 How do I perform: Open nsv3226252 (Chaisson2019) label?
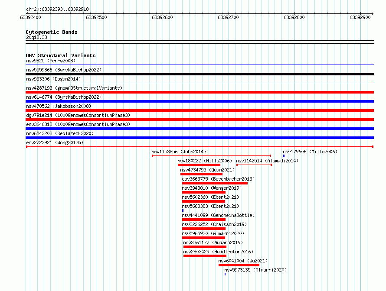214,224
